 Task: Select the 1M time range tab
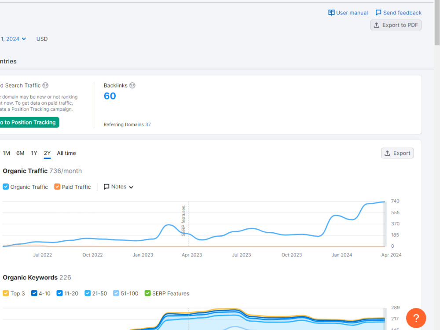7,153
